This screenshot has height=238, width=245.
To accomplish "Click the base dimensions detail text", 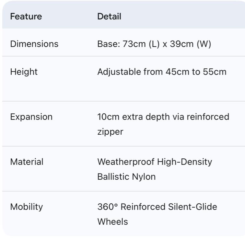I will 154,44.
